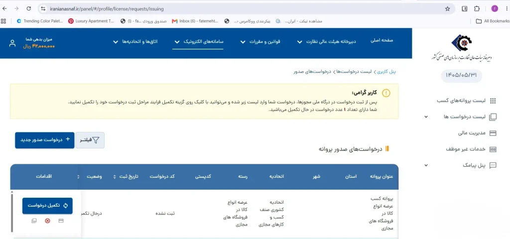Reload the page with the refresh icon
510x239 pixels.
28,9
